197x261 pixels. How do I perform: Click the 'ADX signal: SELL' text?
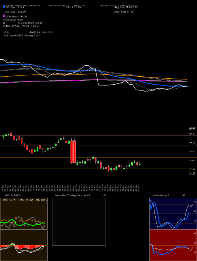pos(13,36)
